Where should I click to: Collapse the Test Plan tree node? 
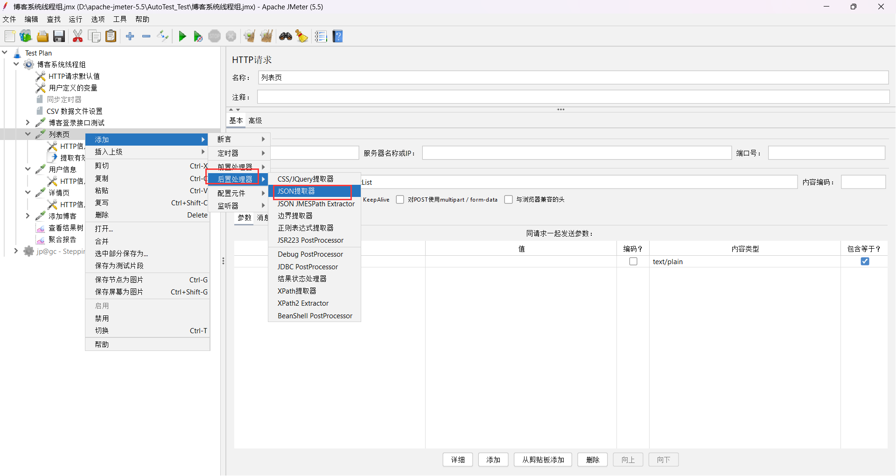(x=5, y=53)
